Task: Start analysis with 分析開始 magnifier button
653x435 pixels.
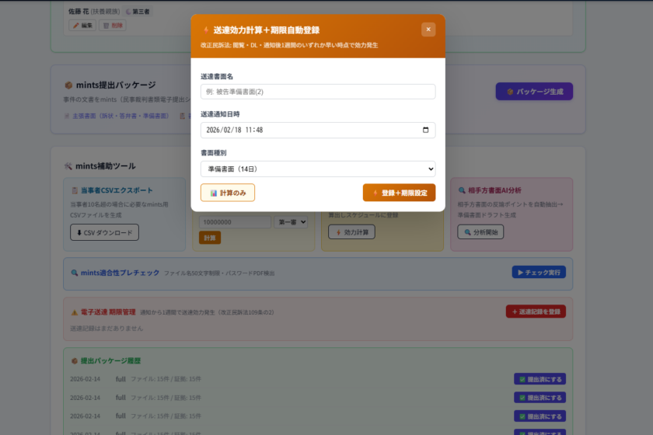Action: point(480,232)
